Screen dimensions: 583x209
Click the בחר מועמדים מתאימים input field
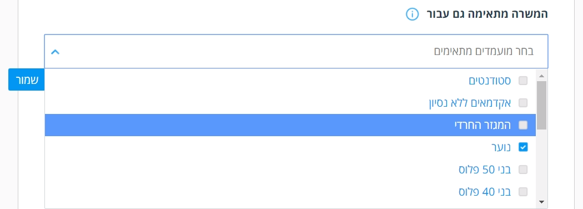(296, 51)
